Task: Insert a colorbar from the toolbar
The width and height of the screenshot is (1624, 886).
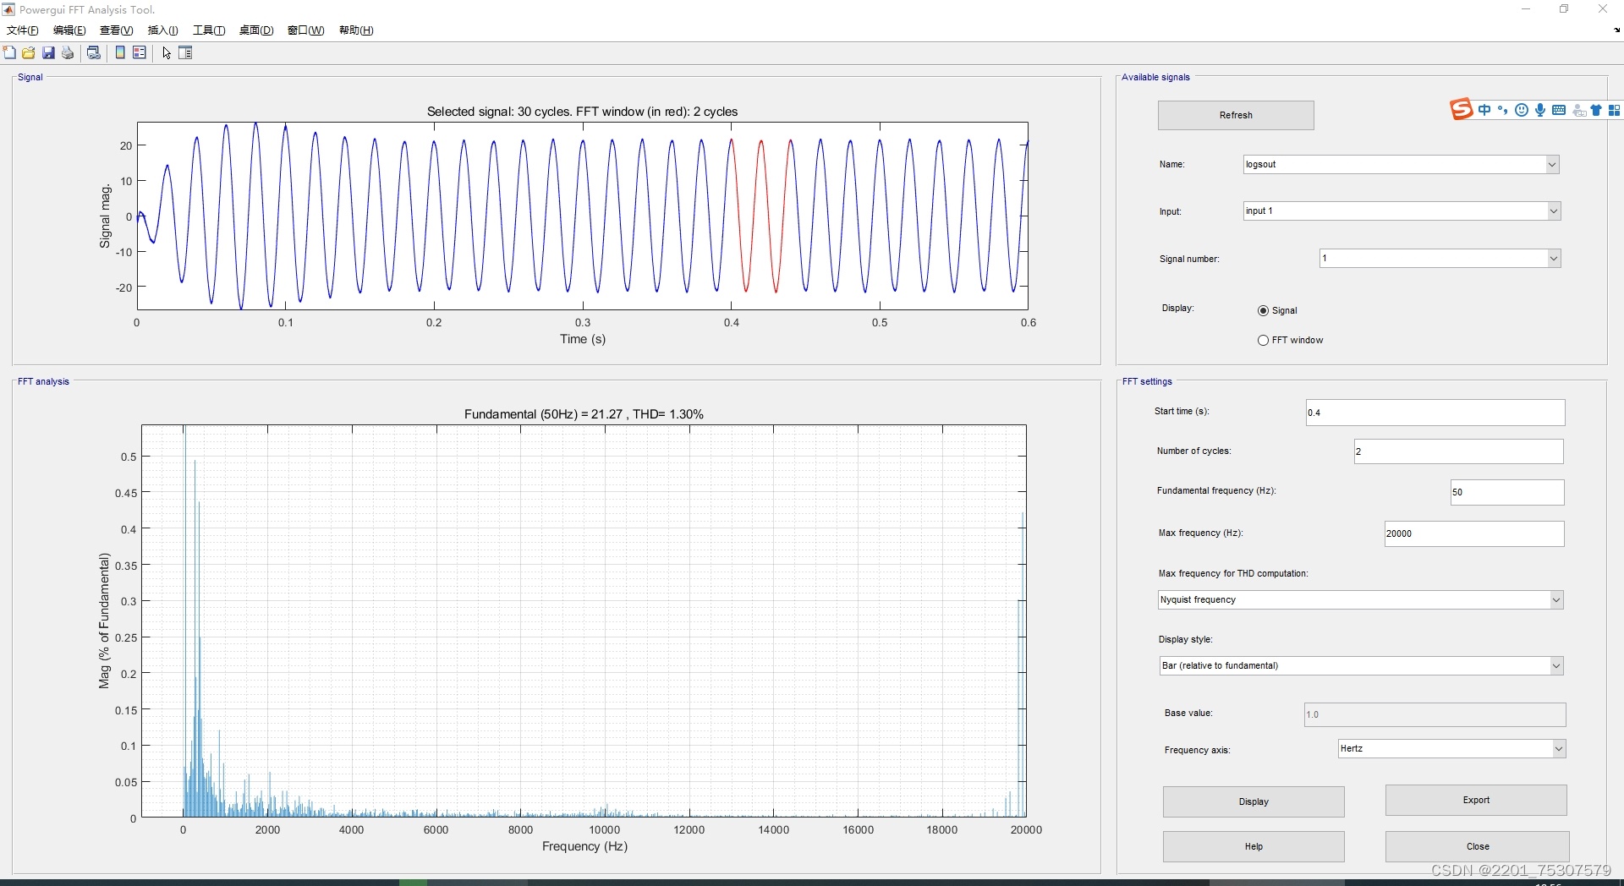Action: [x=120, y=53]
